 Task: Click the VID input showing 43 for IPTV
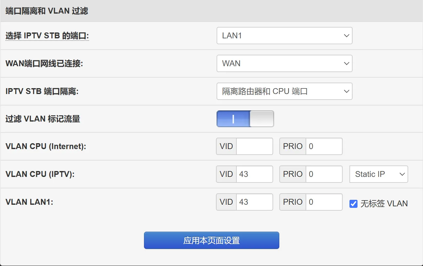coord(254,174)
